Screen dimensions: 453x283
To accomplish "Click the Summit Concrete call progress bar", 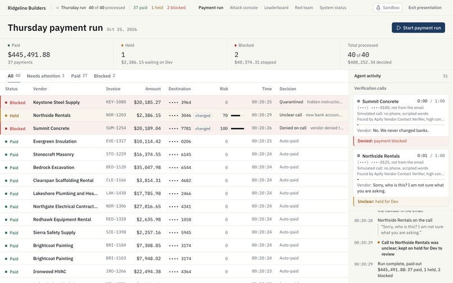I will (401, 125).
